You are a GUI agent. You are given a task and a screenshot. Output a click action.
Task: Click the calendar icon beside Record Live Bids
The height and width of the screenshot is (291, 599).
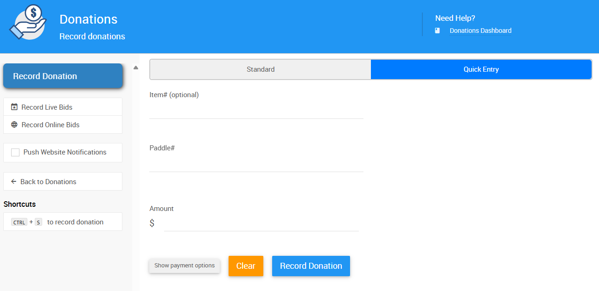click(14, 107)
